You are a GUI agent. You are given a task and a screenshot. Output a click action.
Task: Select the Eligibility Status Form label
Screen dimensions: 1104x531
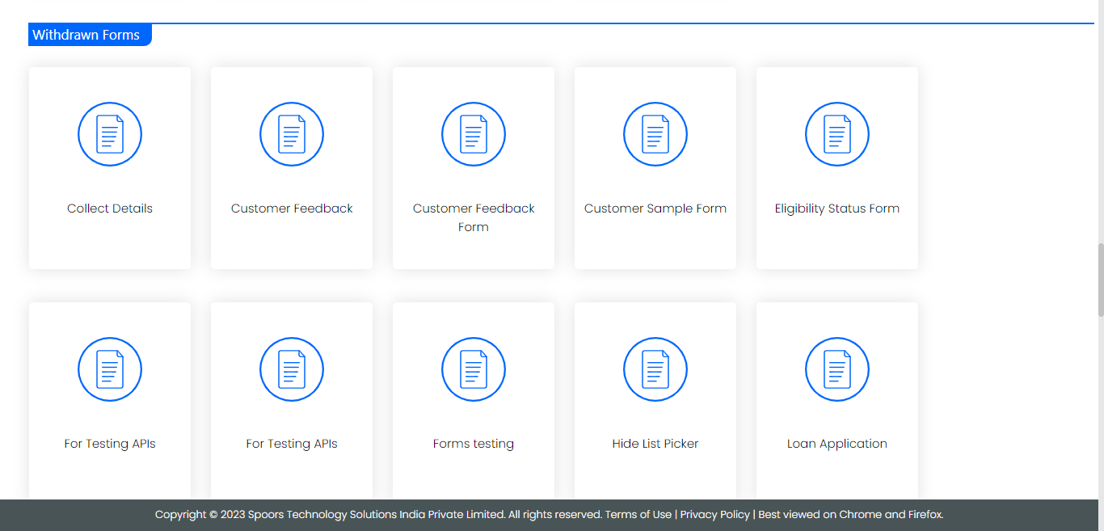click(x=837, y=209)
